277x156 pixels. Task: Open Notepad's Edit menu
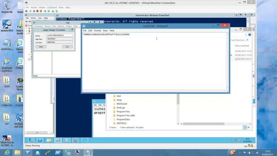click(90, 30)
